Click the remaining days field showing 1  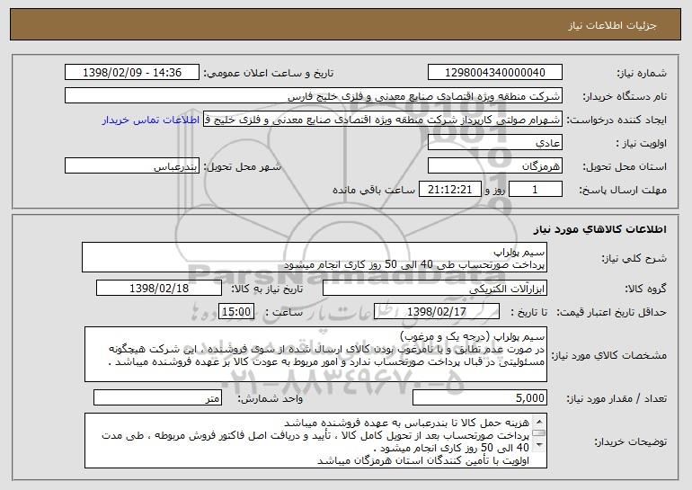click(536, 190)
